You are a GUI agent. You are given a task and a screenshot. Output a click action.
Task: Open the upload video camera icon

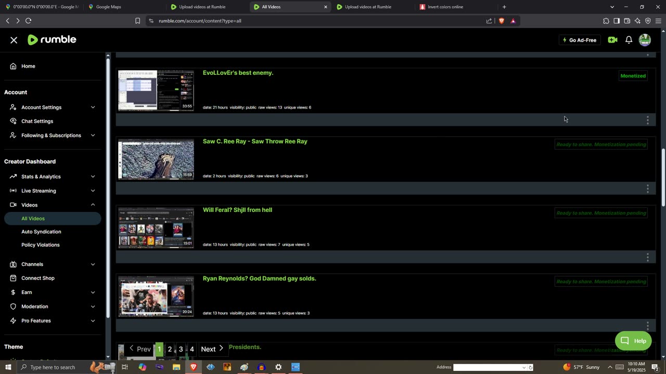[x=612, y=40]
